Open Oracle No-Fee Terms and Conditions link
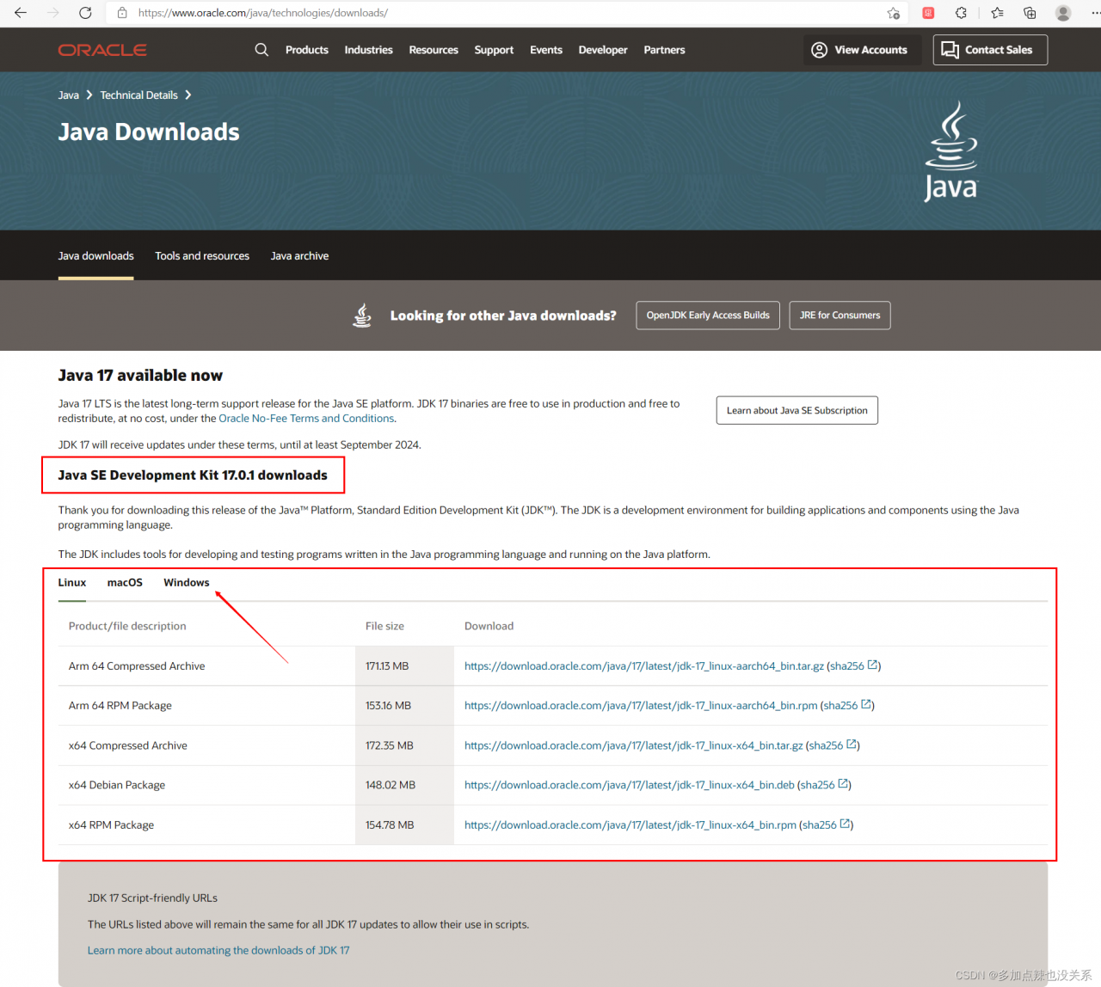Screen dimensions: 1101x987 point(306,419)
